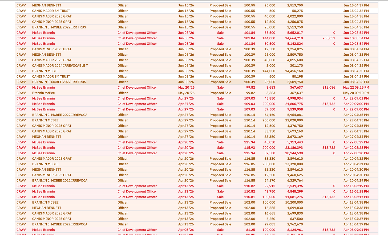Click the 9,539,958 sale value
388x235 pixels.
[295, 109]
